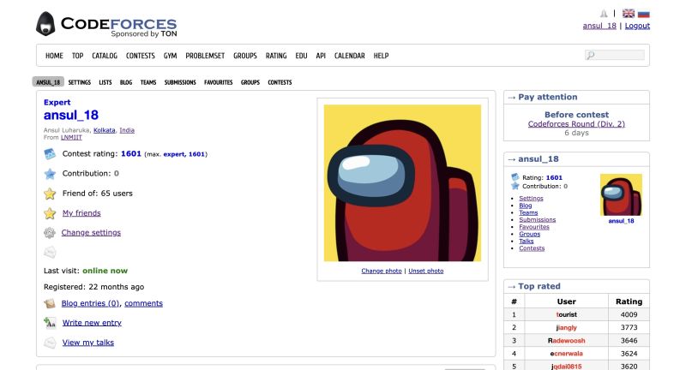Viewport: 686px width, 370px height.
Task: Open the HOME menu item
Action: (x=54, y=56)
